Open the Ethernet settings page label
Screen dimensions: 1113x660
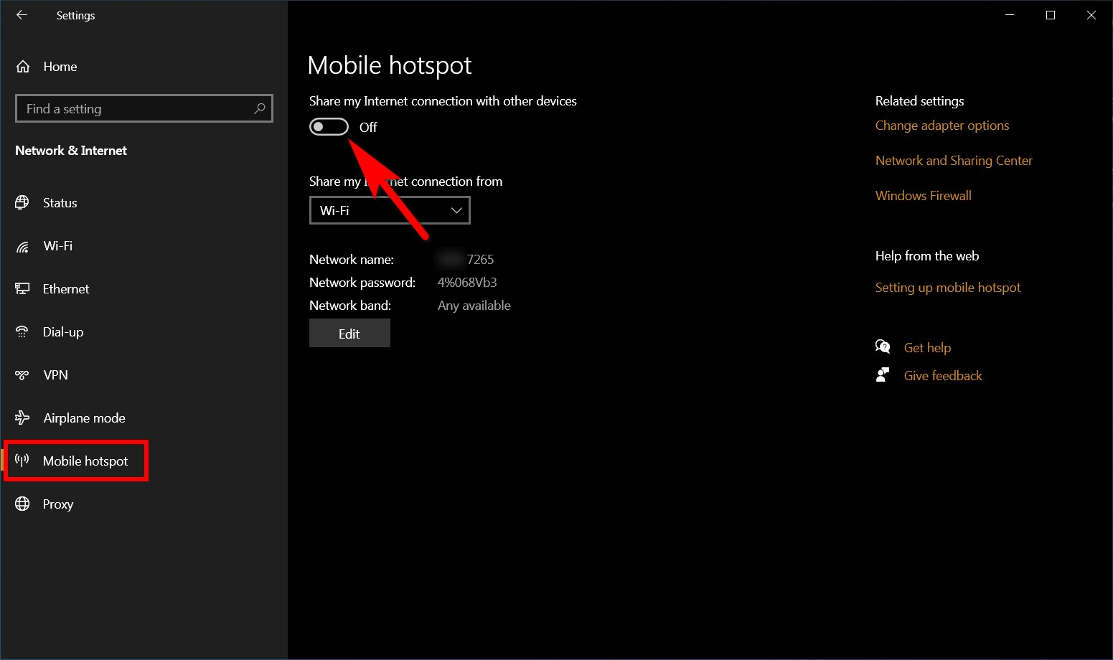(66, 289)
